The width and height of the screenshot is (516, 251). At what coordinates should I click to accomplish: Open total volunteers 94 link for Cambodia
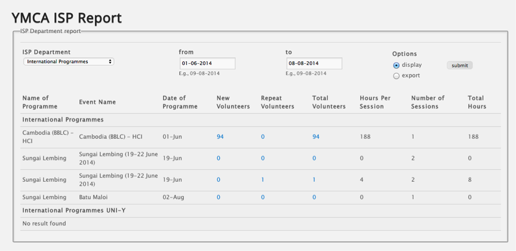click(316, 137)
